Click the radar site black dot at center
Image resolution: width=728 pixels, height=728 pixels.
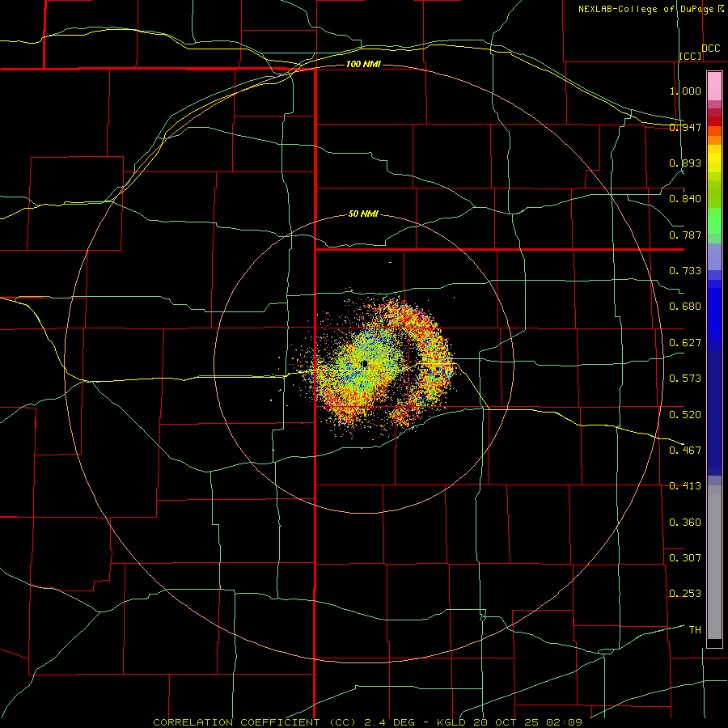click(365, 363)
